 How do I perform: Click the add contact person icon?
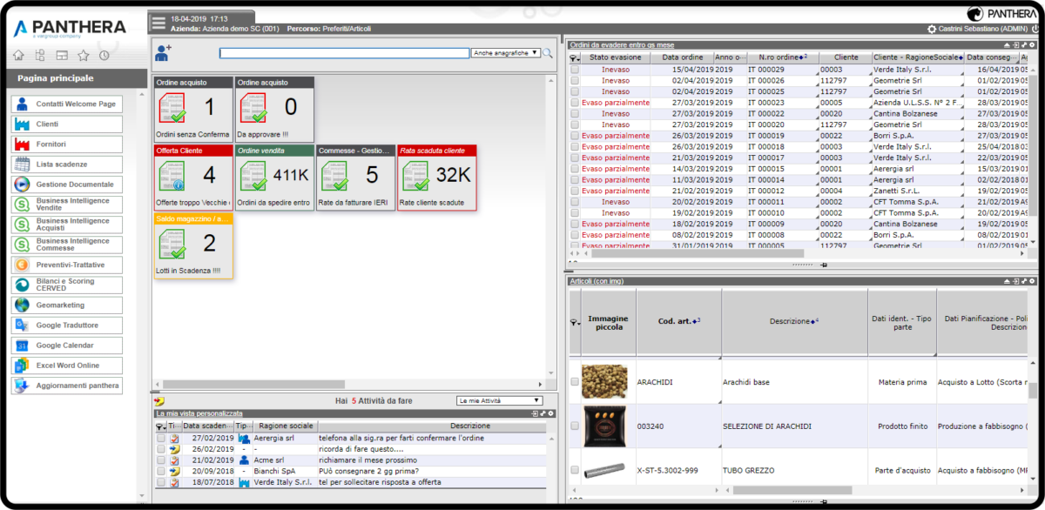pyautogui.click(x=163, y=53)
